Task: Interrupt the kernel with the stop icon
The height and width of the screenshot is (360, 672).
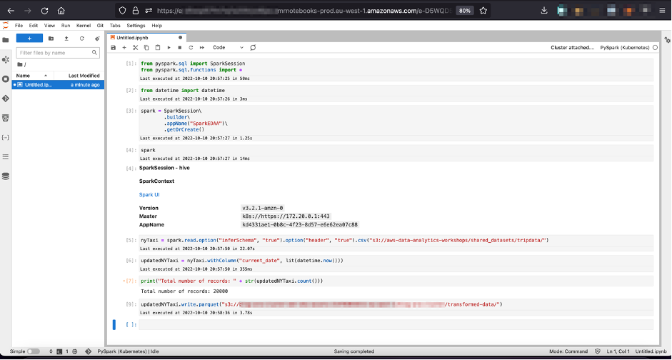Action: tap(179, 48)
